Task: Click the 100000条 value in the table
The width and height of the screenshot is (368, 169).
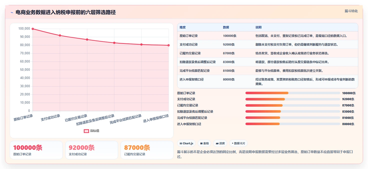Action: click(230, 36)
